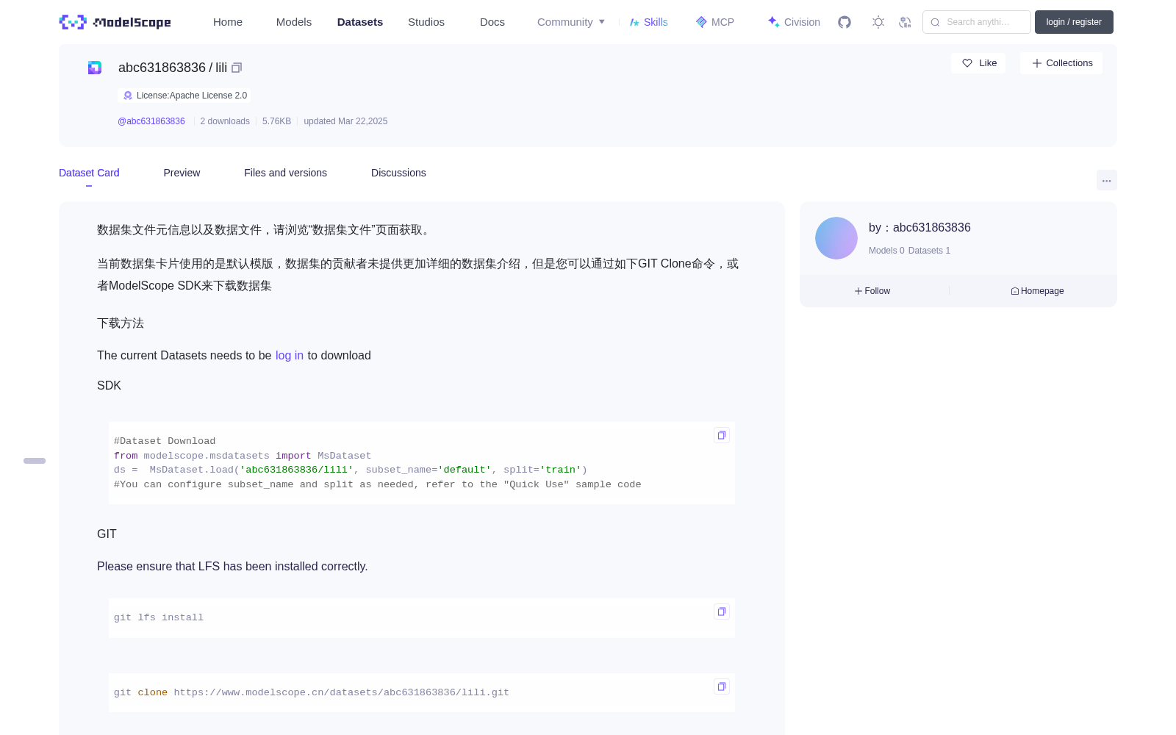Open the author's Homepage
This screenshot has width=1176, height=735.
pyautogui.click(x=1037, y=291)
